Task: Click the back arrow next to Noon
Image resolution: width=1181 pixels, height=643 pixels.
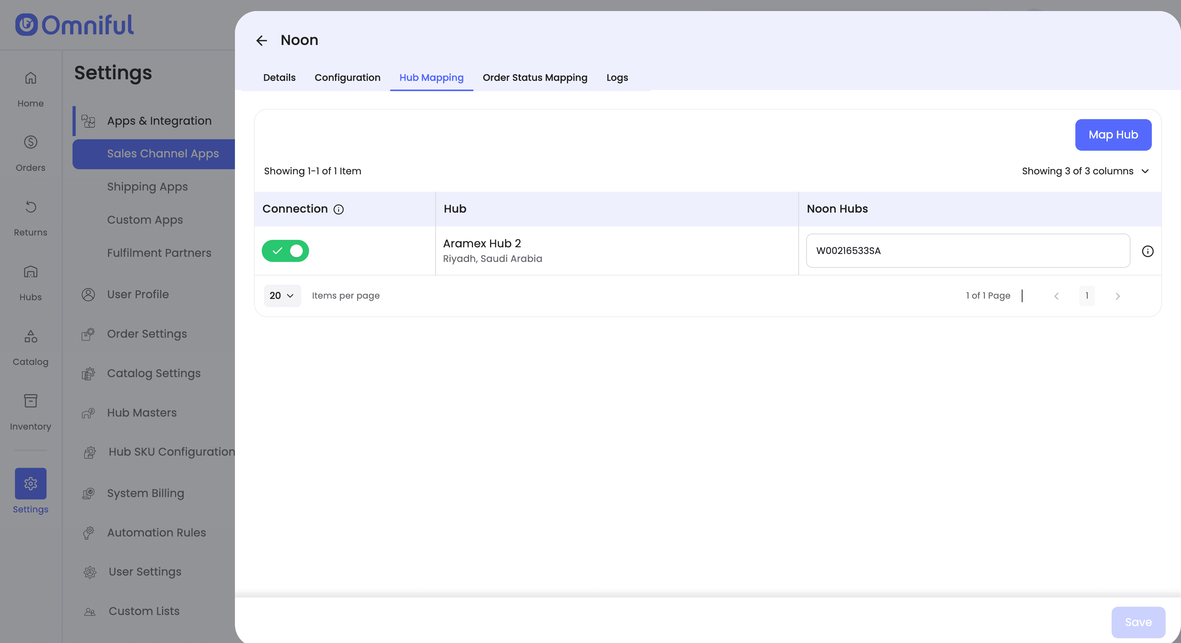Action: (261, 40)
